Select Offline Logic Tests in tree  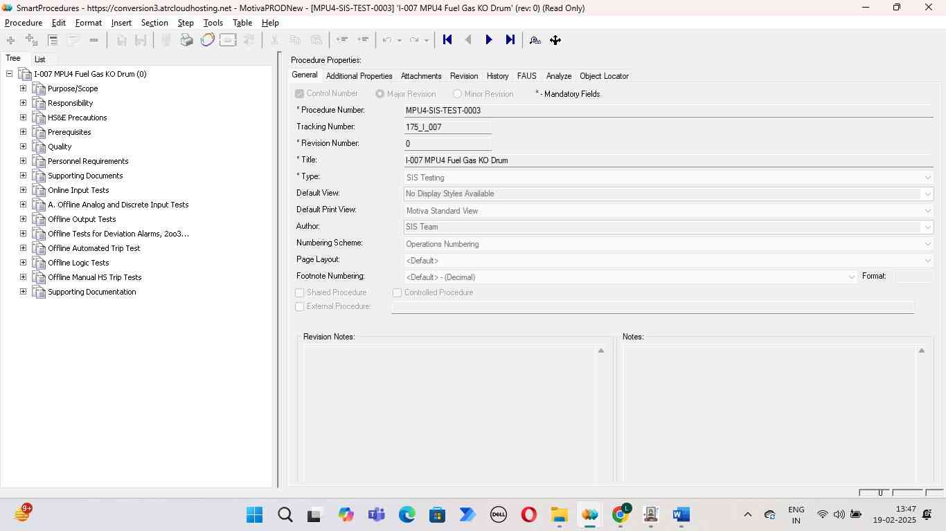tap(78, 263)
